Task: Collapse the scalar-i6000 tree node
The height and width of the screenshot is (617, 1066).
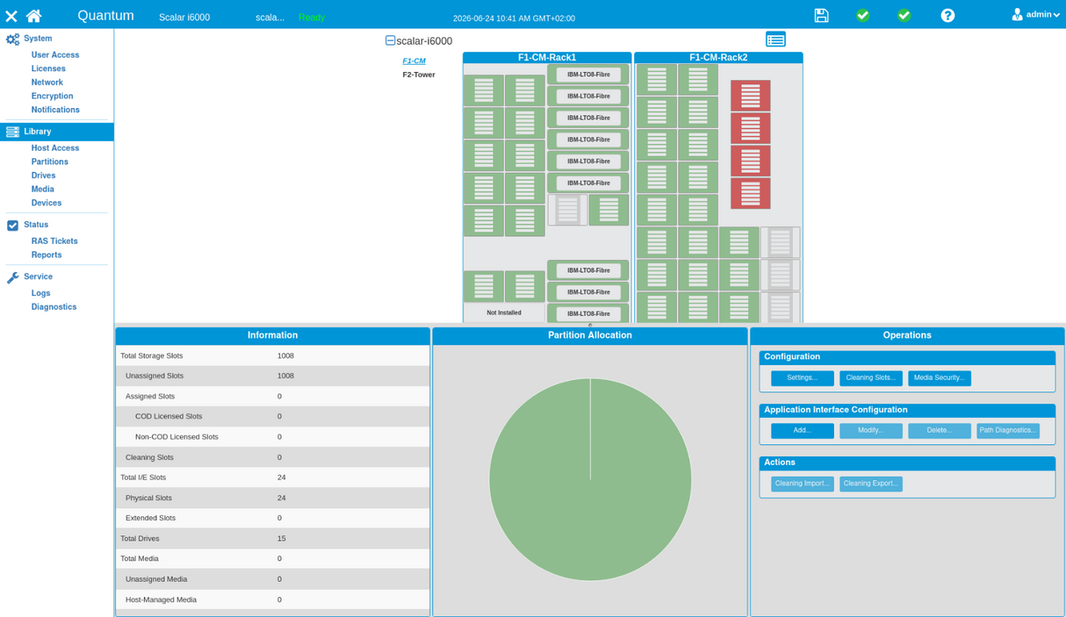Action: click(390, 40)
